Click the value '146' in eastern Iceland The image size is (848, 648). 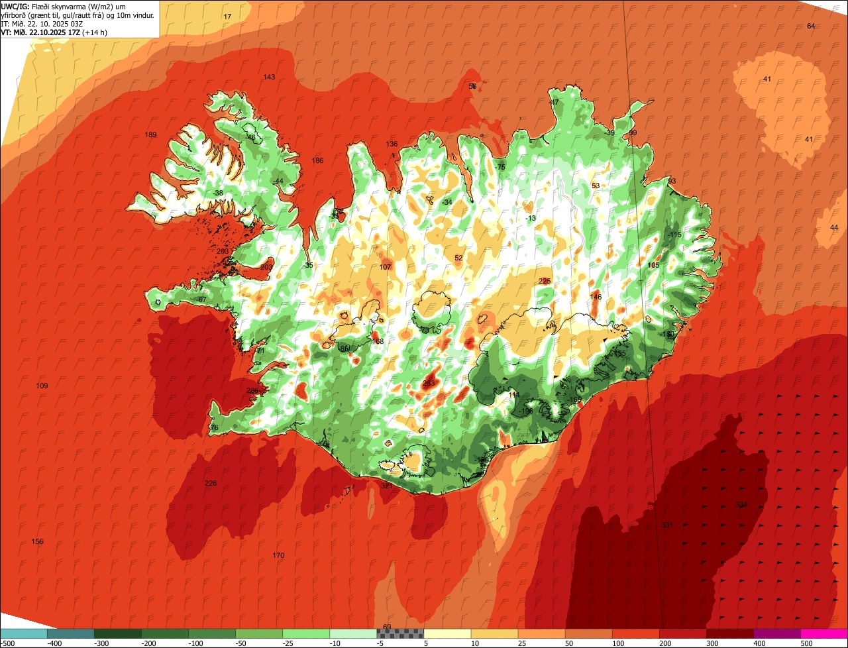coord(596,297)
